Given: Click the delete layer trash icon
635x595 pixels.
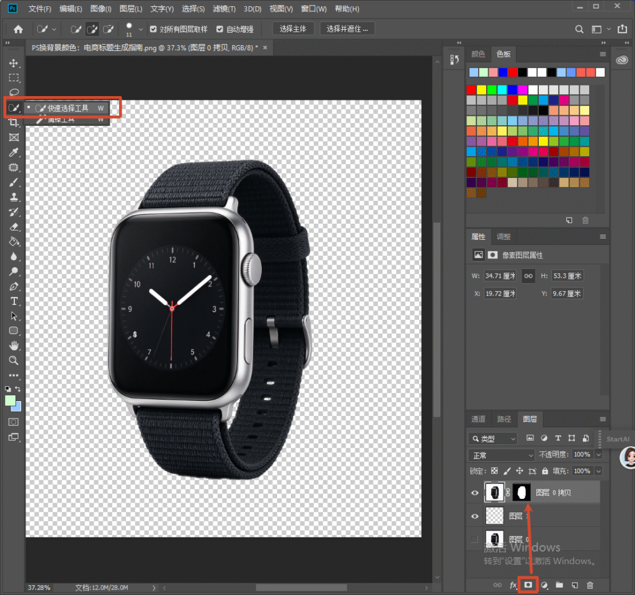Looking at the screenshot, I should 590,585.
